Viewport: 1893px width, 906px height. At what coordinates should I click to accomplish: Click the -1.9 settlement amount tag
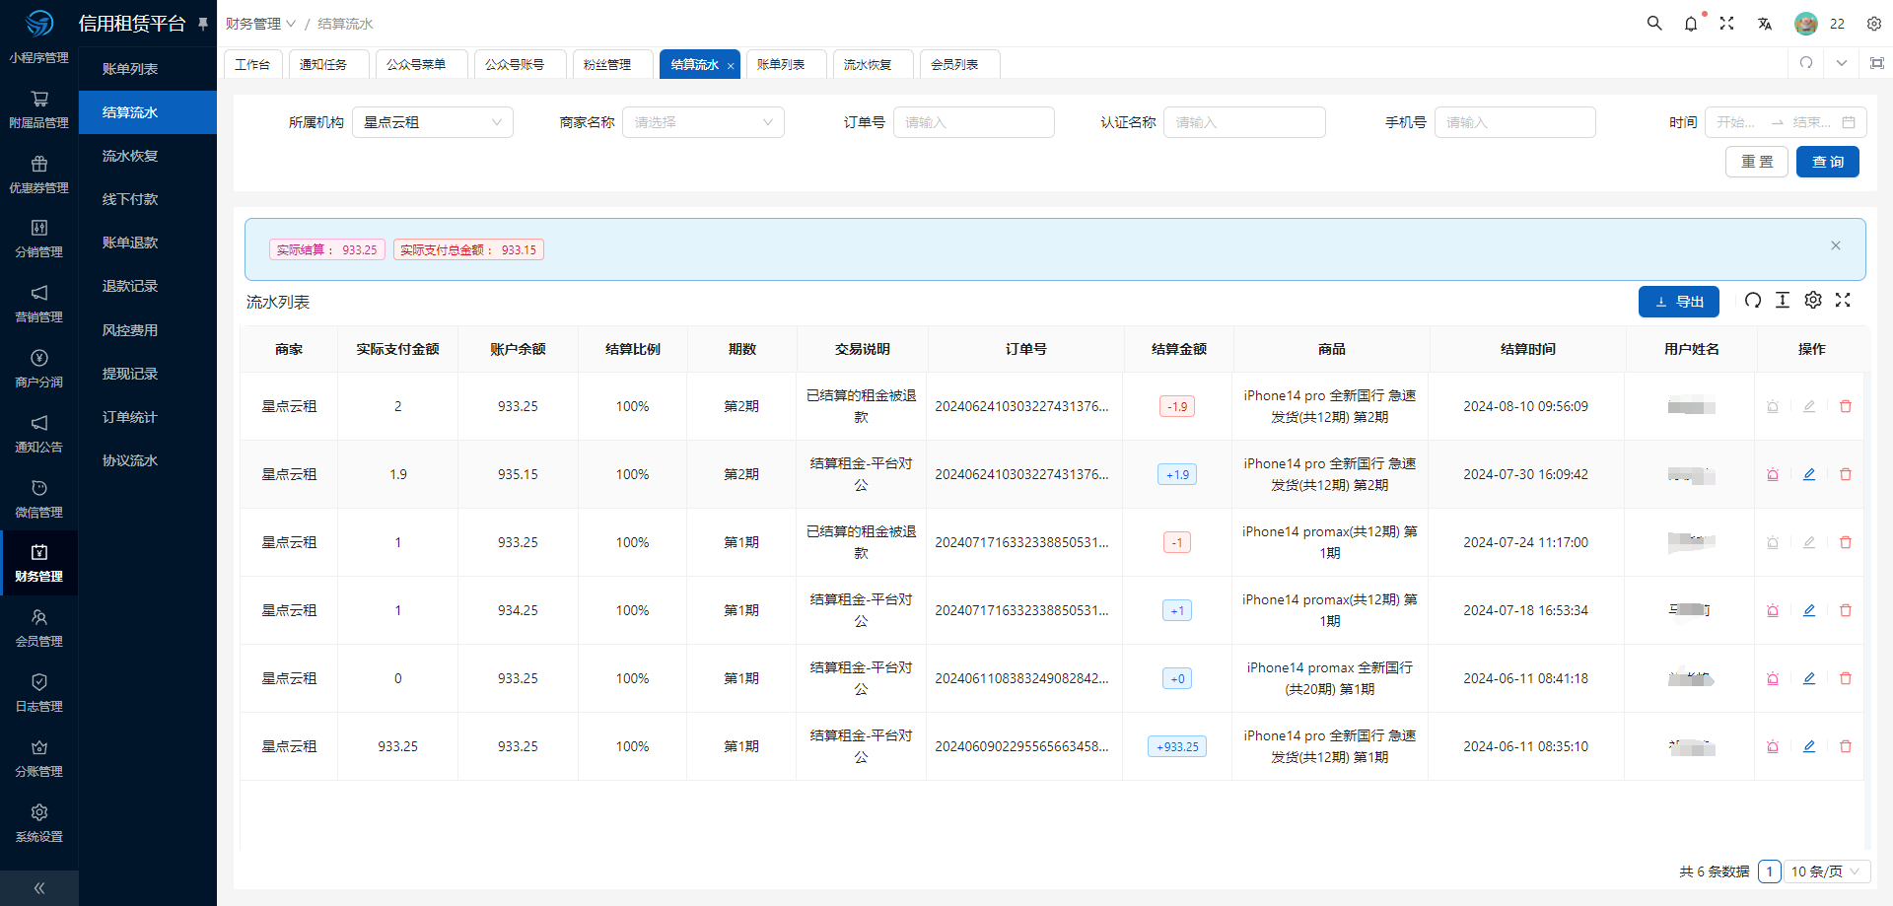point(1177,406)
